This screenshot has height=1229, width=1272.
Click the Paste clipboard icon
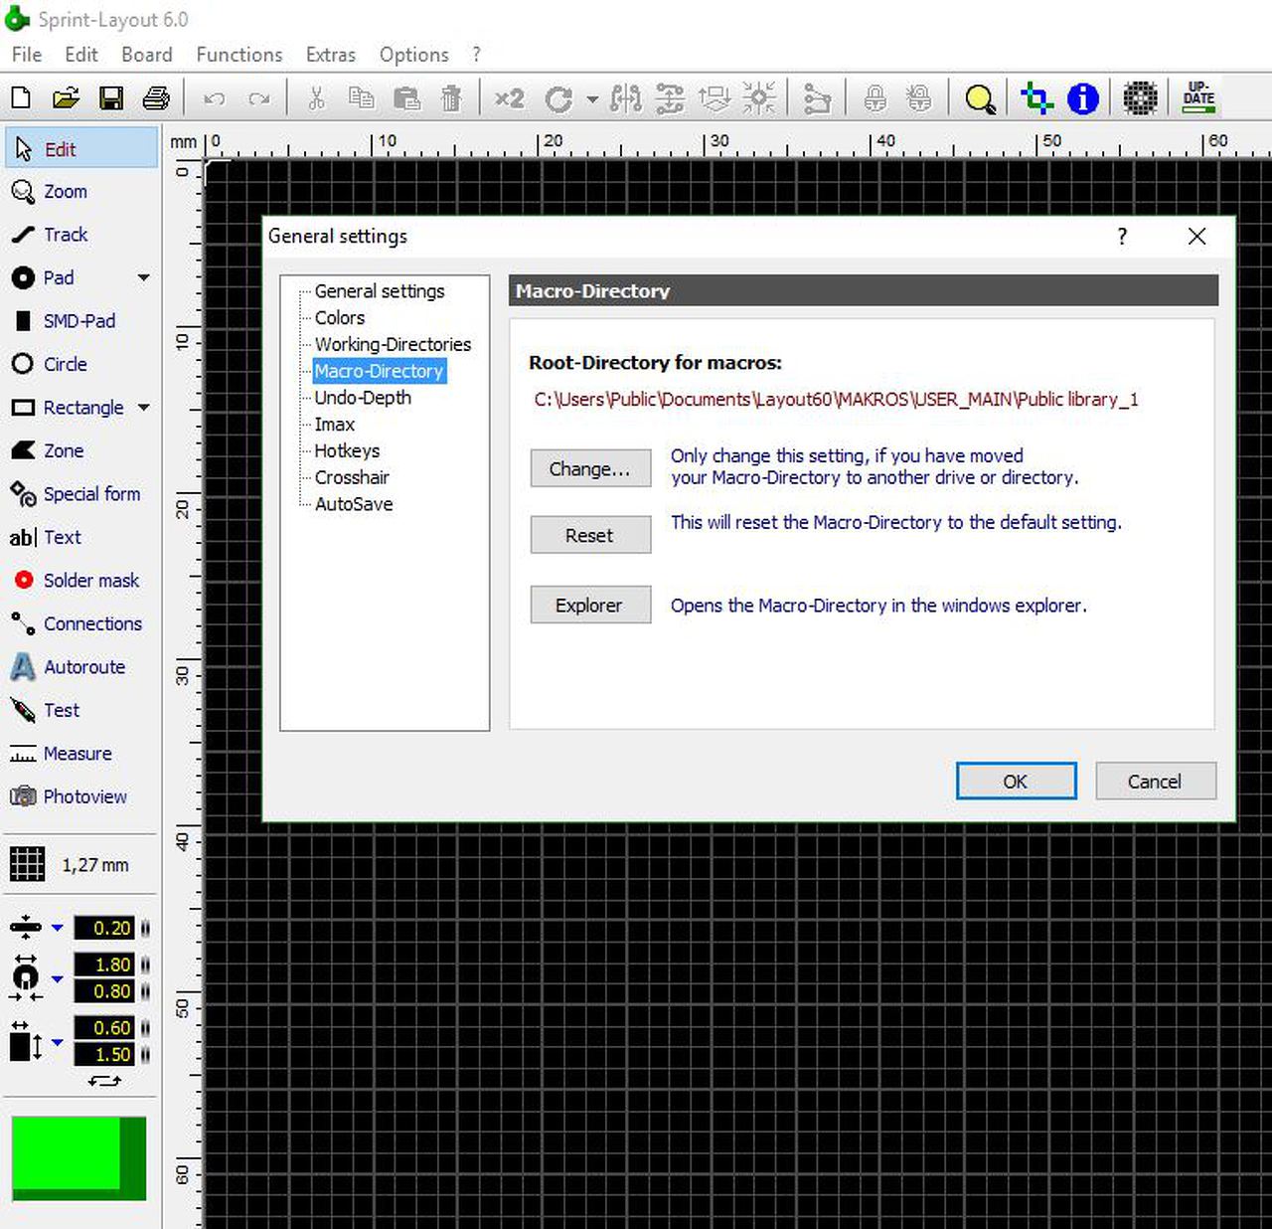coord(406,98)
